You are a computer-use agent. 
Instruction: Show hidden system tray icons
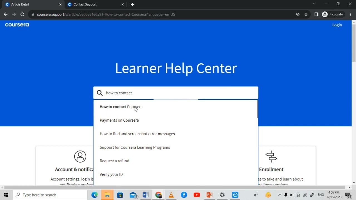(x=280, y=195)
